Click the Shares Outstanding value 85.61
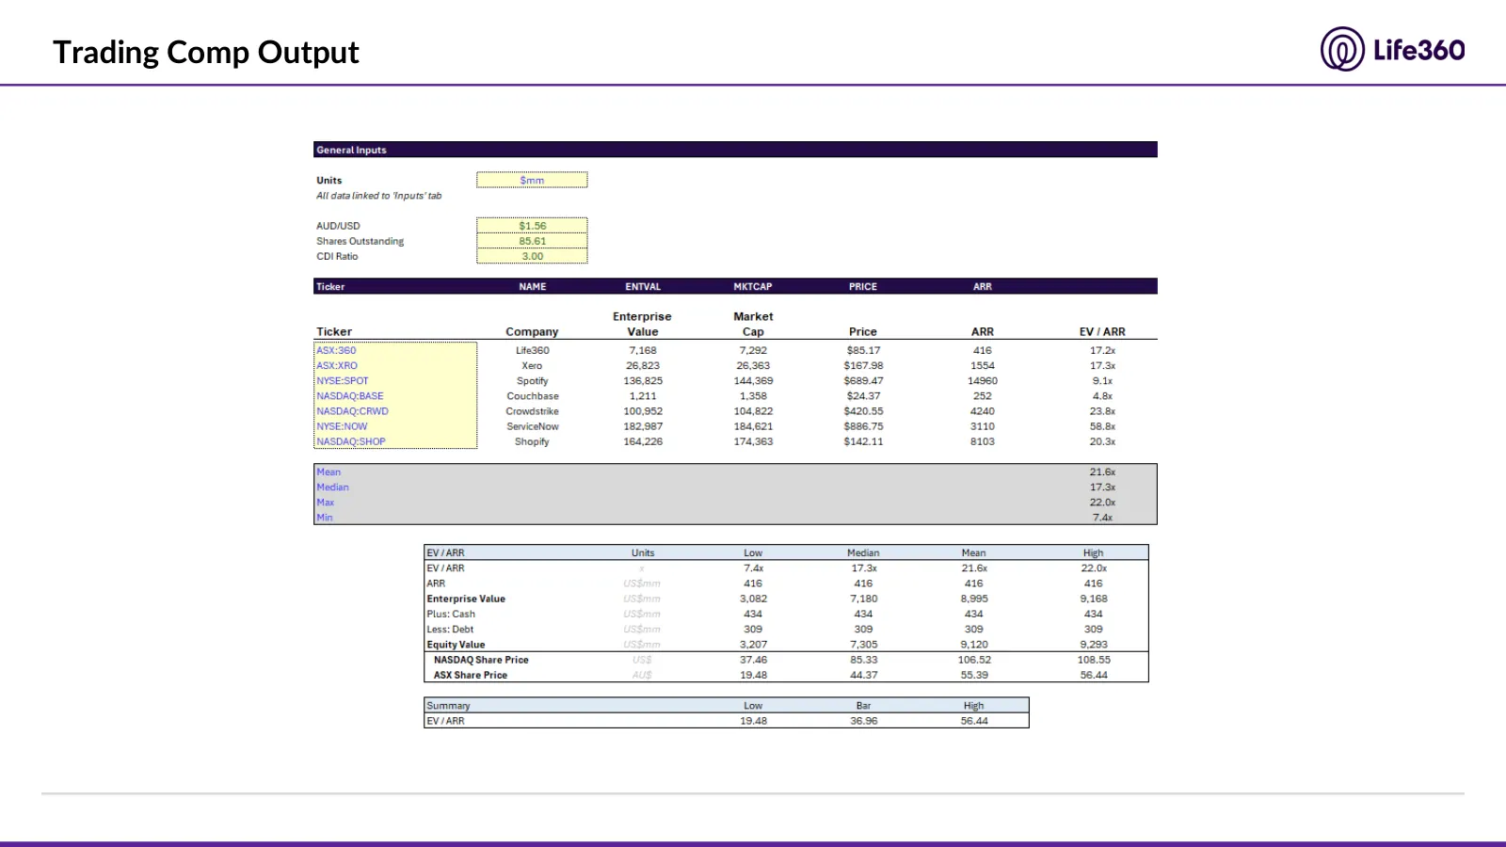1506x847 pixels. click(532, 241)
